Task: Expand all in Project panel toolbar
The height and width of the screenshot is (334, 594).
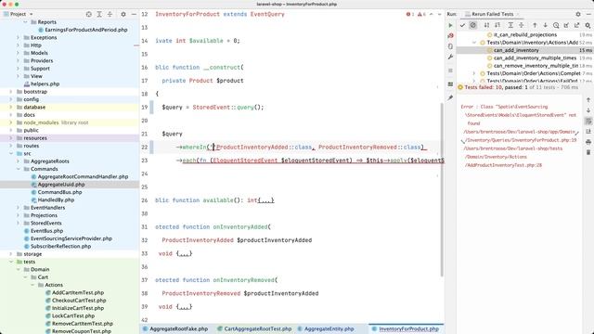Action: (99, 14)
